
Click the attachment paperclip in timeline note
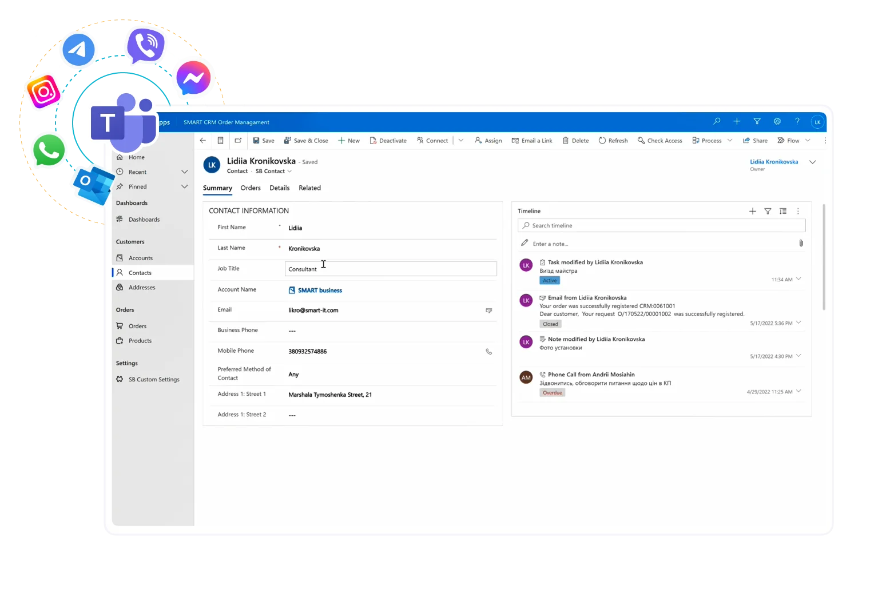pyautogui.click(x=801, y=243)
